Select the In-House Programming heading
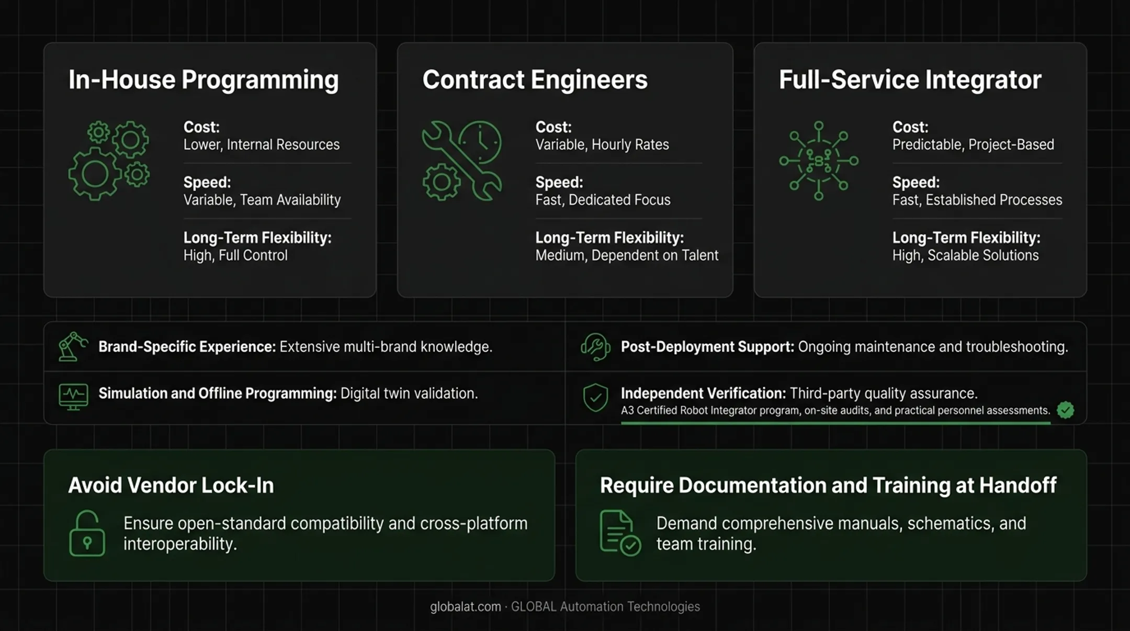Screen dimensions: 1130x631 coord(204,80)
